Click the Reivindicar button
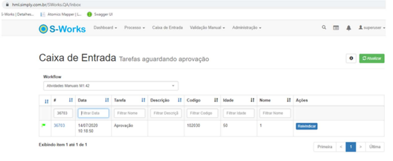393x161 pixels. pyautogui.click(x=306, y=126)
